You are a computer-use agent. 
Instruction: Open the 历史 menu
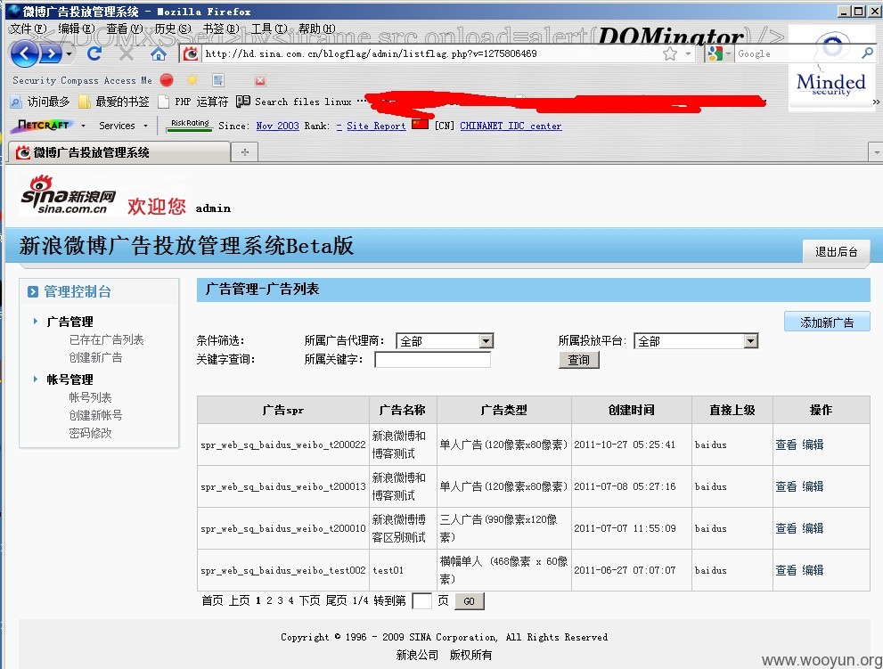[x=173, y=29]
